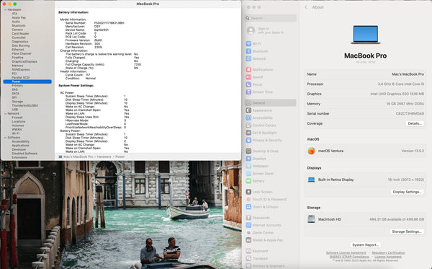Select Privacy & Security hand icon

[248, 140]
